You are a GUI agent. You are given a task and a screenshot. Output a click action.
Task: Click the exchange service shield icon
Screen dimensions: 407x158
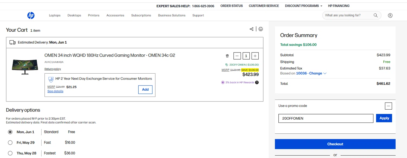(x=51, y=79)
